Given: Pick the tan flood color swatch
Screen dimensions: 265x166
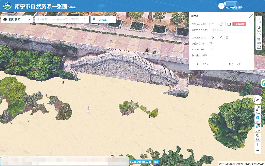Looking at the screenshot, I should (227, 37).
